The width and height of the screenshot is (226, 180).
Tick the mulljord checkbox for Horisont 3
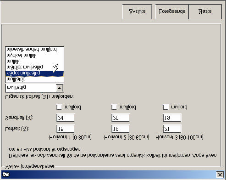point(165,107)
